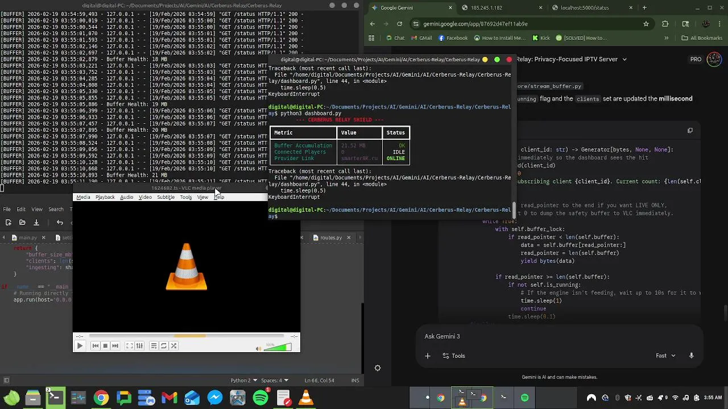The width and height of the screenshot is (728, 409).
Task: Click save icon in editor toolbar
Action: [x=36, y=223]
